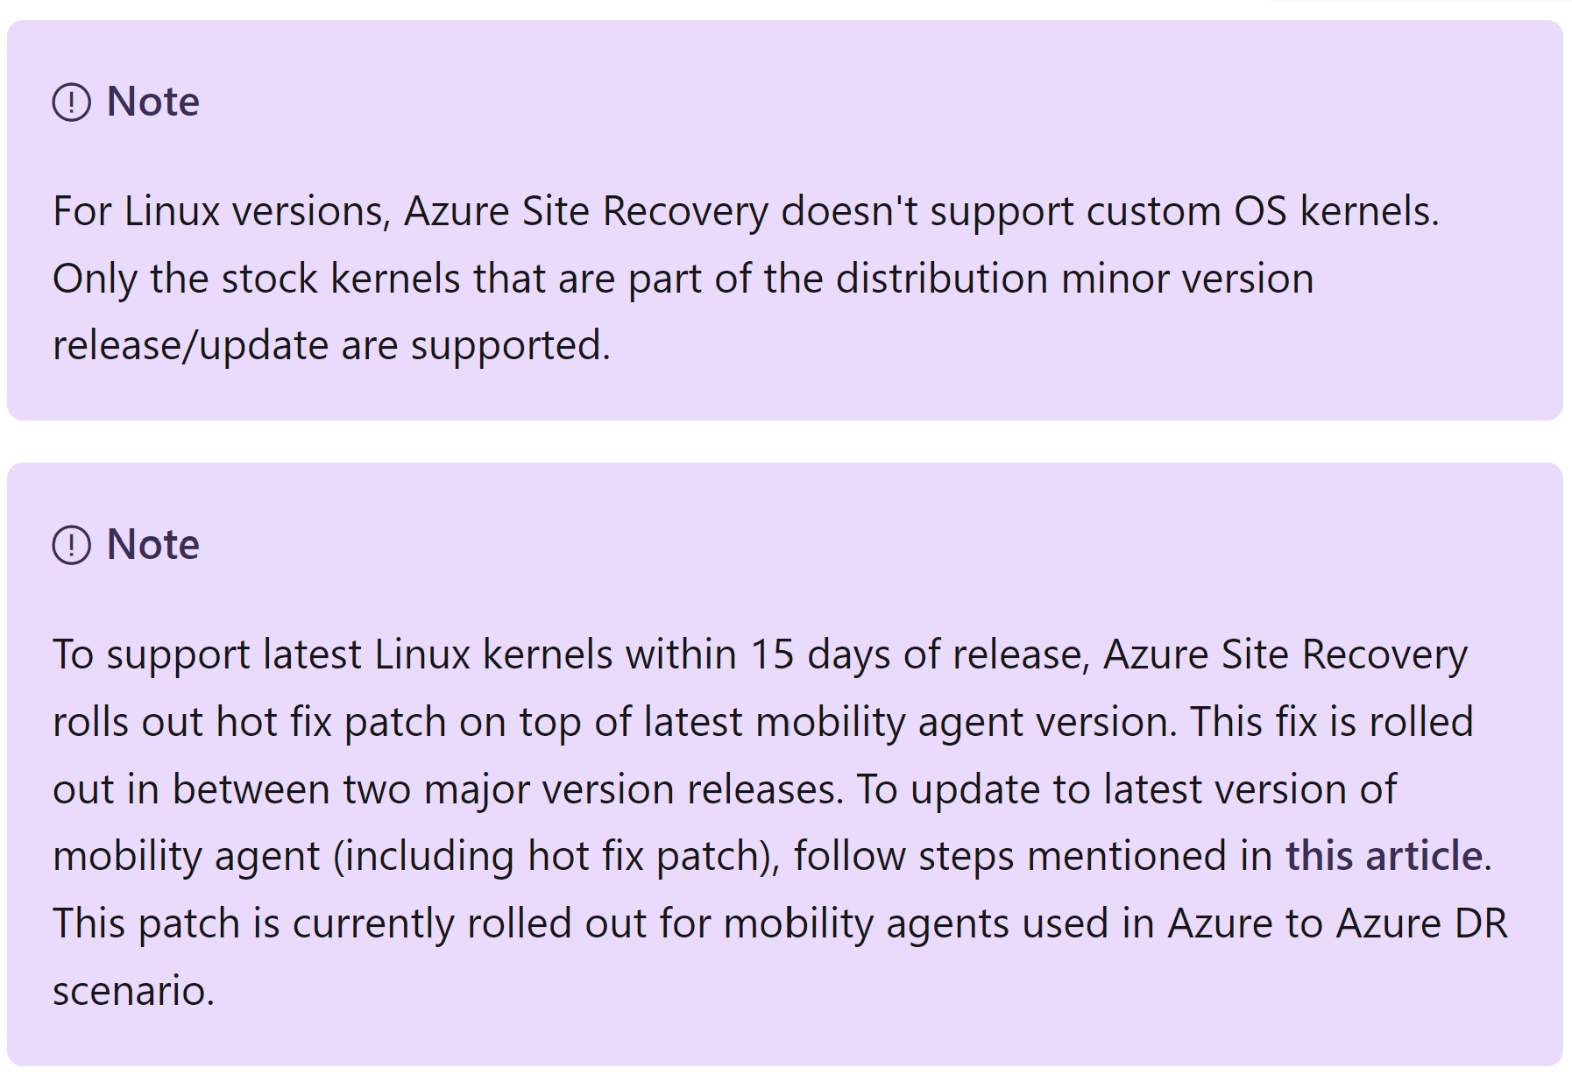Click the text "For Linux versions"

[222, 212]
